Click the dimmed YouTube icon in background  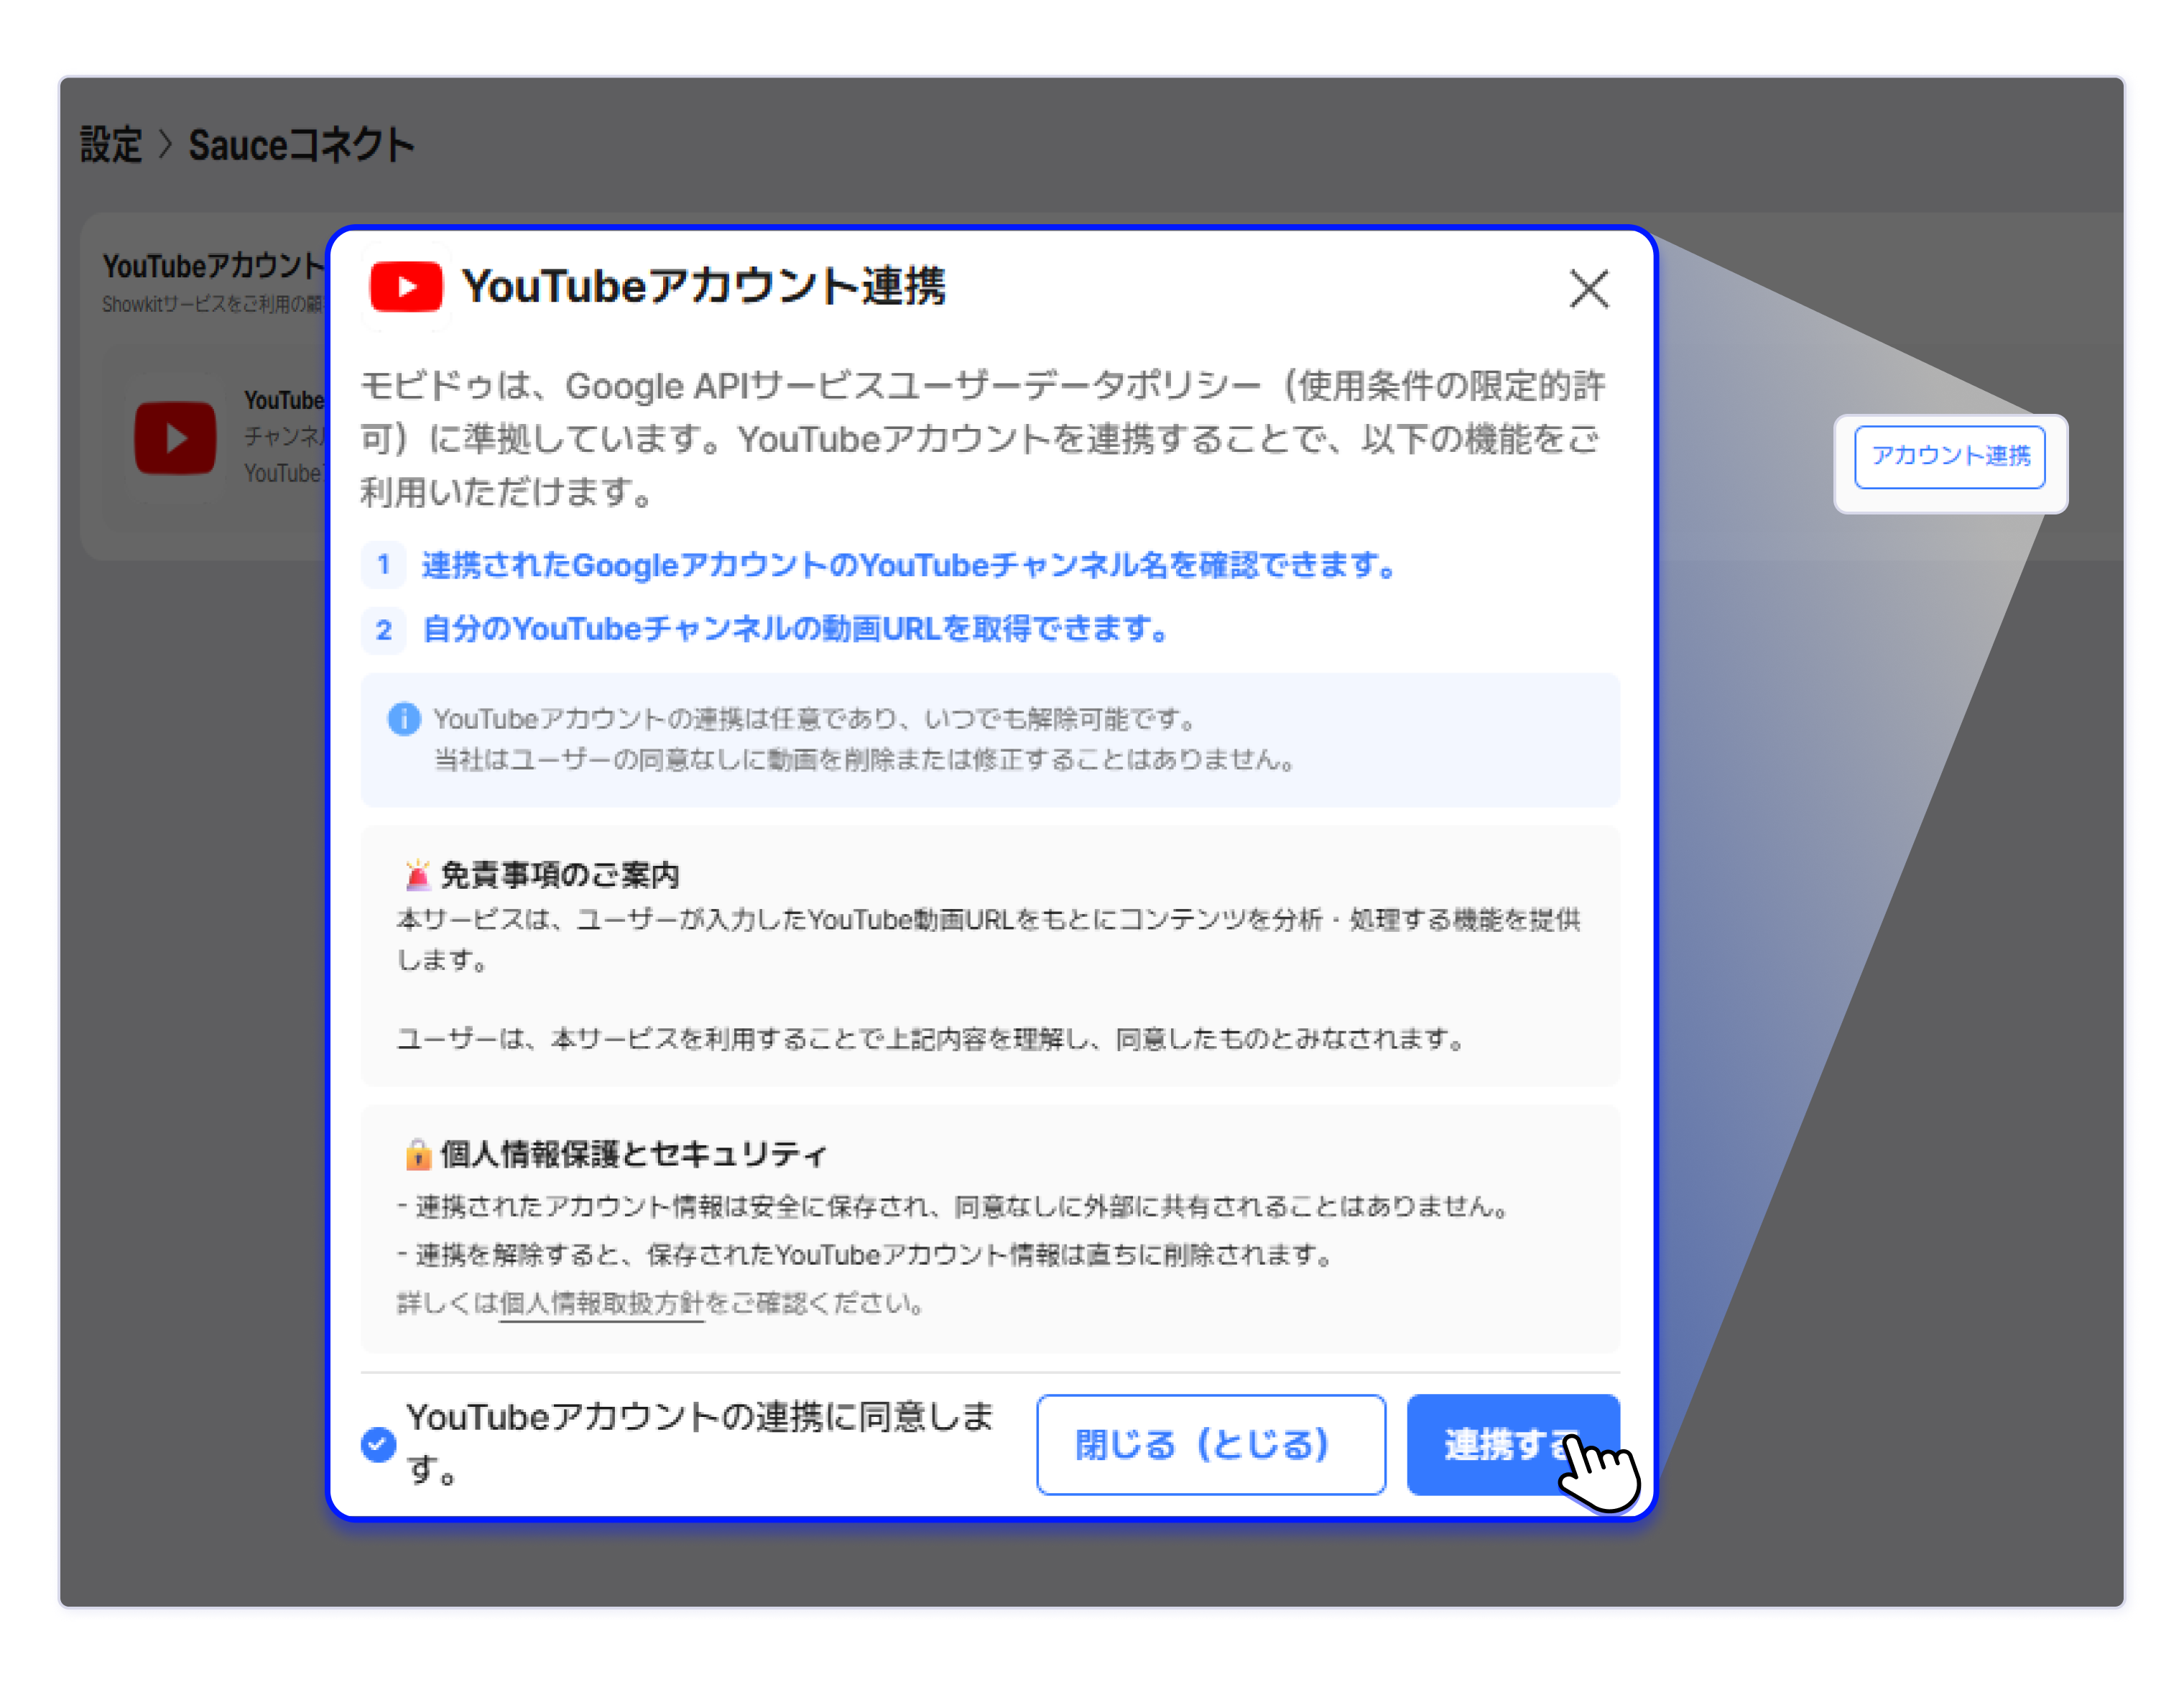[176, 437]
